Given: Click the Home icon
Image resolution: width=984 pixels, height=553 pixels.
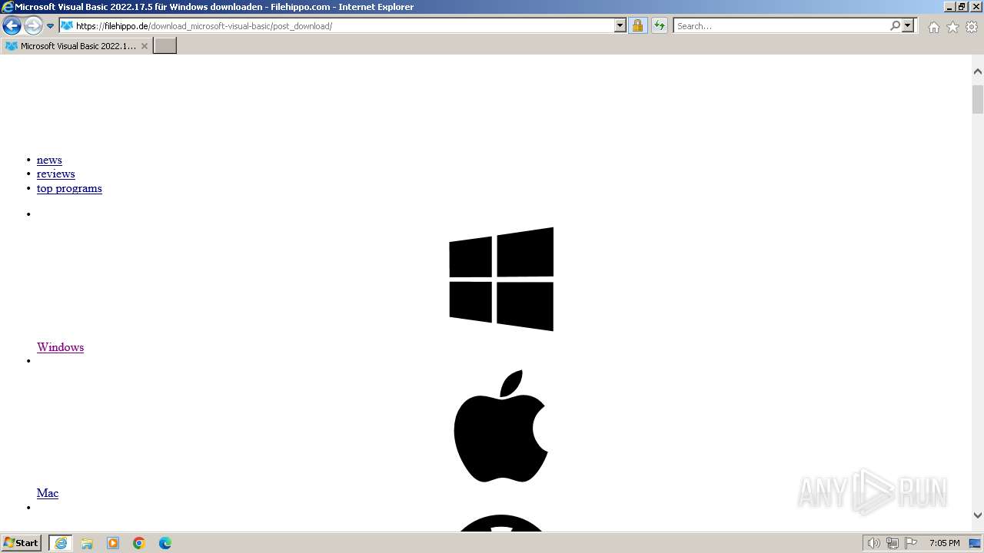Looking at the screenshot, I should coord(933,27).
